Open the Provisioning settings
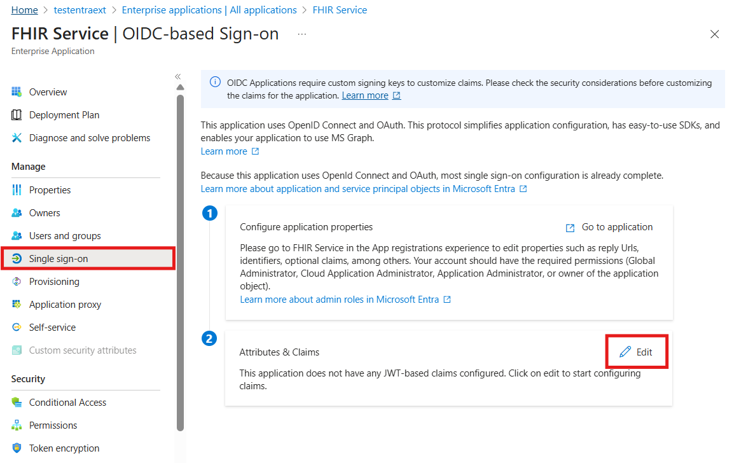This screenshot has width=734, height=463. (x=54, y=281)
